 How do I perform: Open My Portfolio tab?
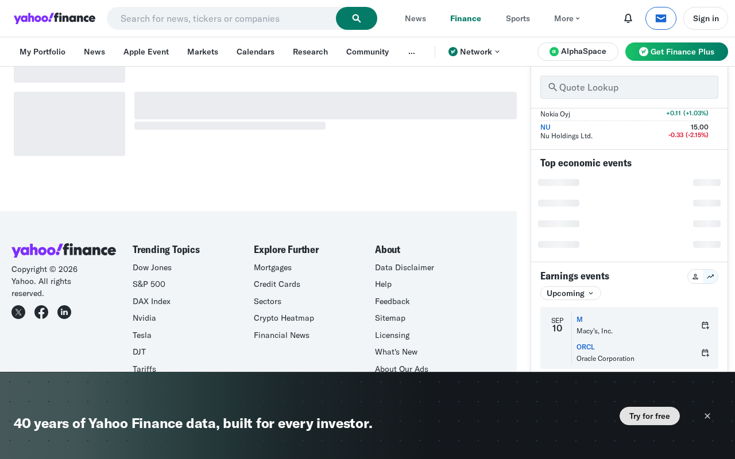pyautogui.click(x=42, y=52)
